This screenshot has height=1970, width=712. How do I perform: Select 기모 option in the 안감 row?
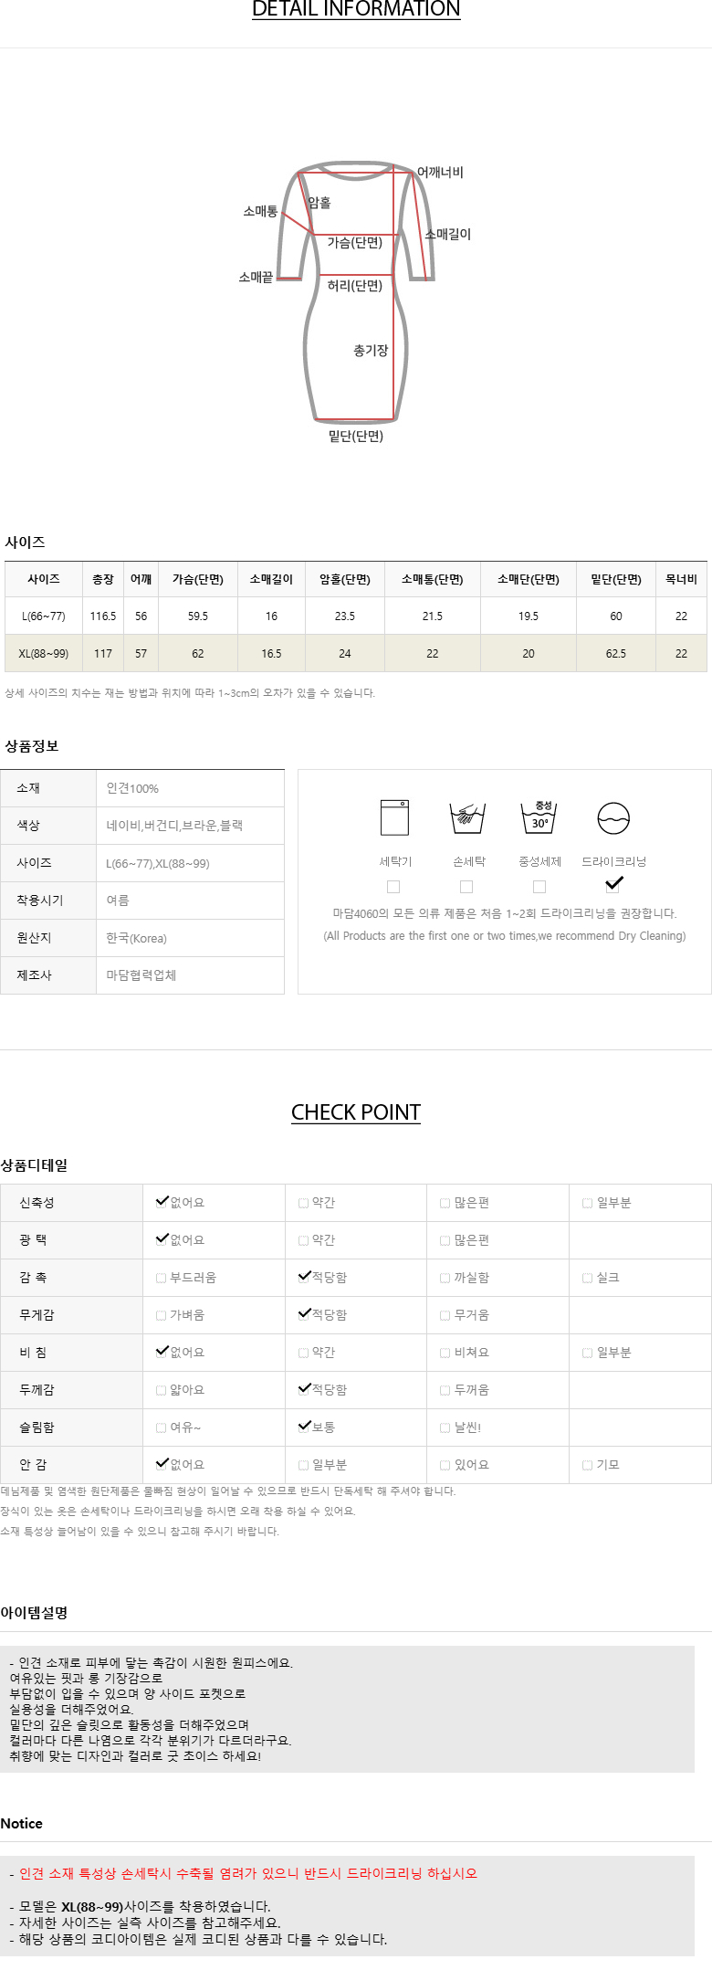click(x=588, y=1465)
